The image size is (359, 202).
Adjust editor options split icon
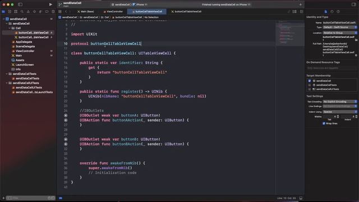(294, 11)
